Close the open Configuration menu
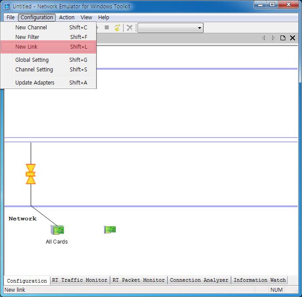The image size is (302, 297). click(x=37, y=18)
